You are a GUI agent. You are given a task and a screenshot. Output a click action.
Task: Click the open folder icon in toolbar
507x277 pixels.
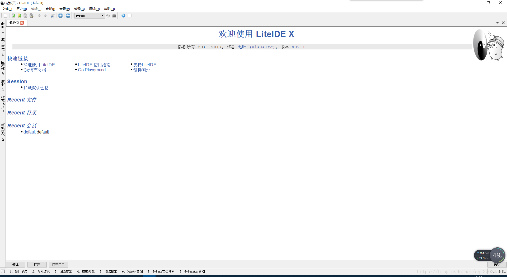(x=19, y=16)
